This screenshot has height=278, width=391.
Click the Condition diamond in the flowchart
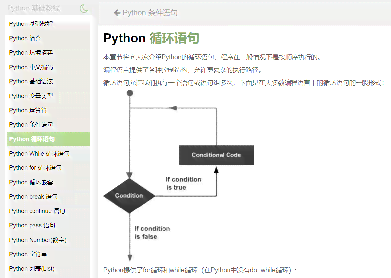(129, 196)
